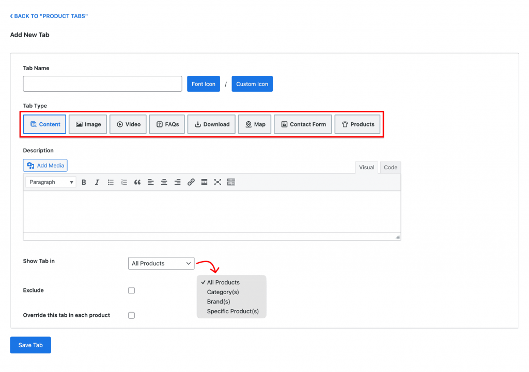Screen dimensions: 529x372
Task: Click the insert link icon
Action: 191,182
